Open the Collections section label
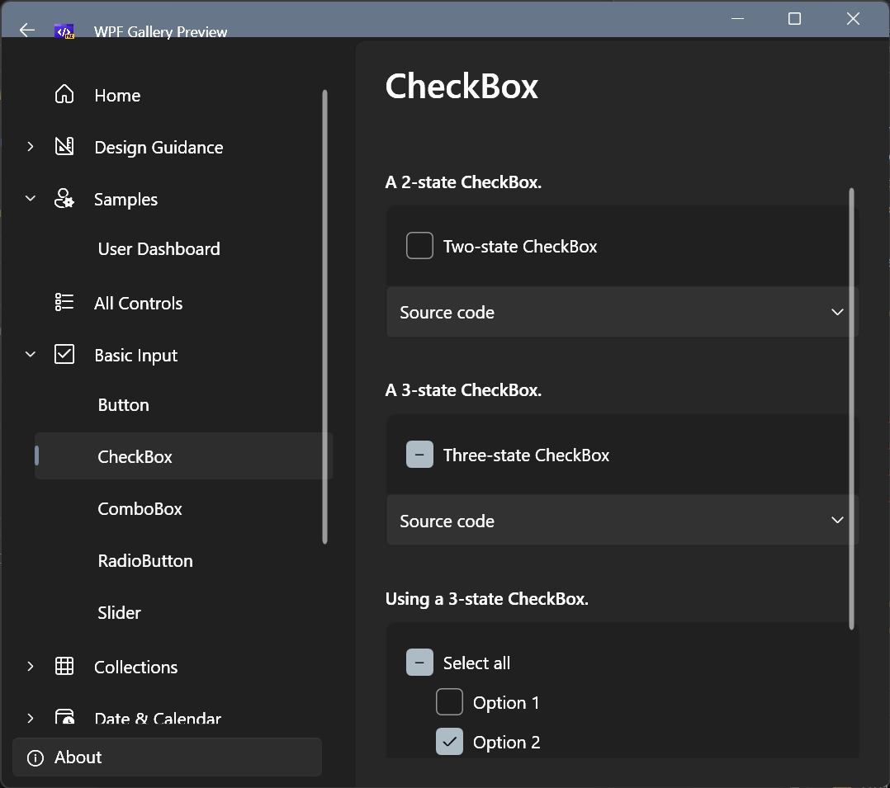The height and width of the screenshot is (788, 890). tap(135, 668)
